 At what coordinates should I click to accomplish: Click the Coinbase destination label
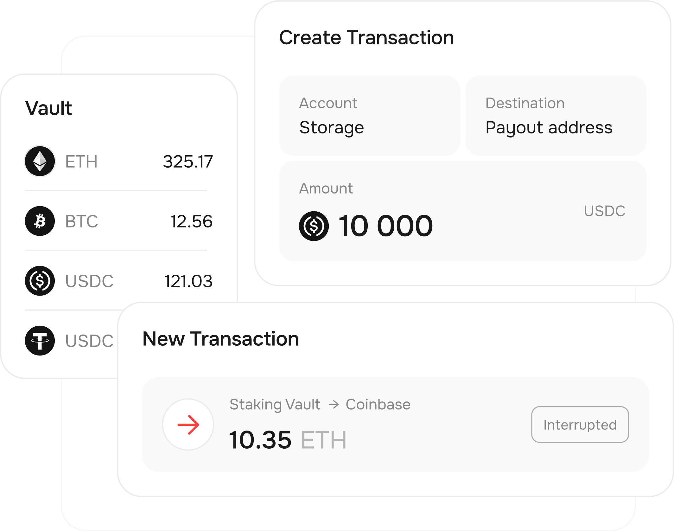click(x=378, y=405)
